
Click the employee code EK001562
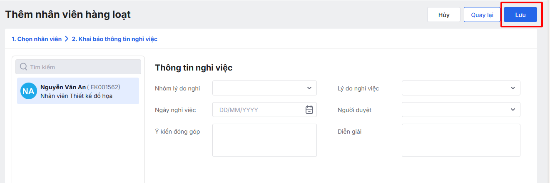point(104,87)
